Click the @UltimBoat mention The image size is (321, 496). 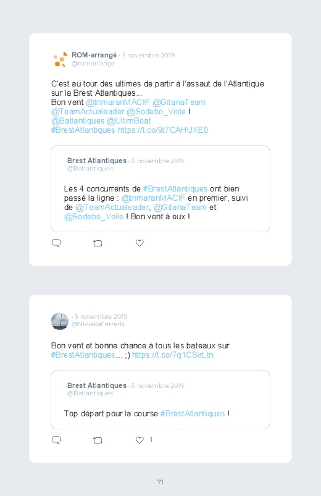tap(129, 121)
